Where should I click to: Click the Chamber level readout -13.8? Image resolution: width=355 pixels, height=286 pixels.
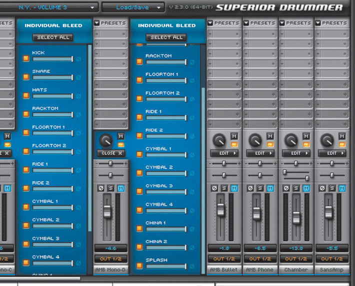[296, 248]
